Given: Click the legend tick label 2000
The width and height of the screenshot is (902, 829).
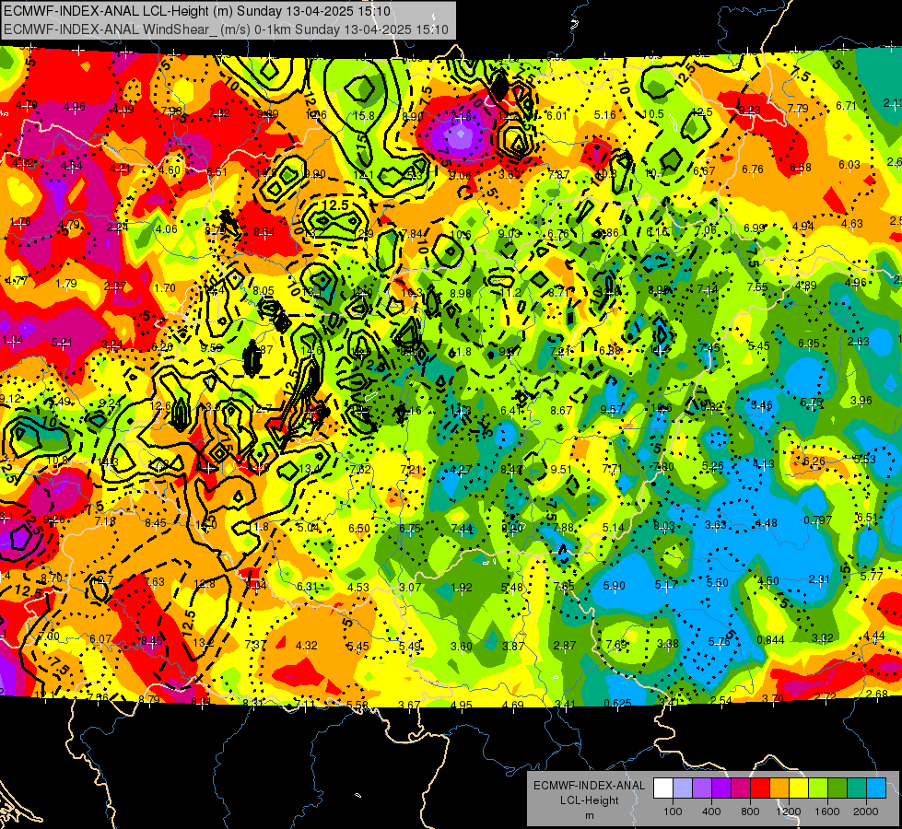Looking at the screenshot, I should pyautogui.click(x=866, y=811).
